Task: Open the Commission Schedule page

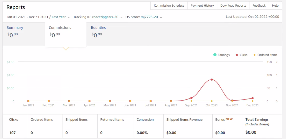Action: click(169, 6)
